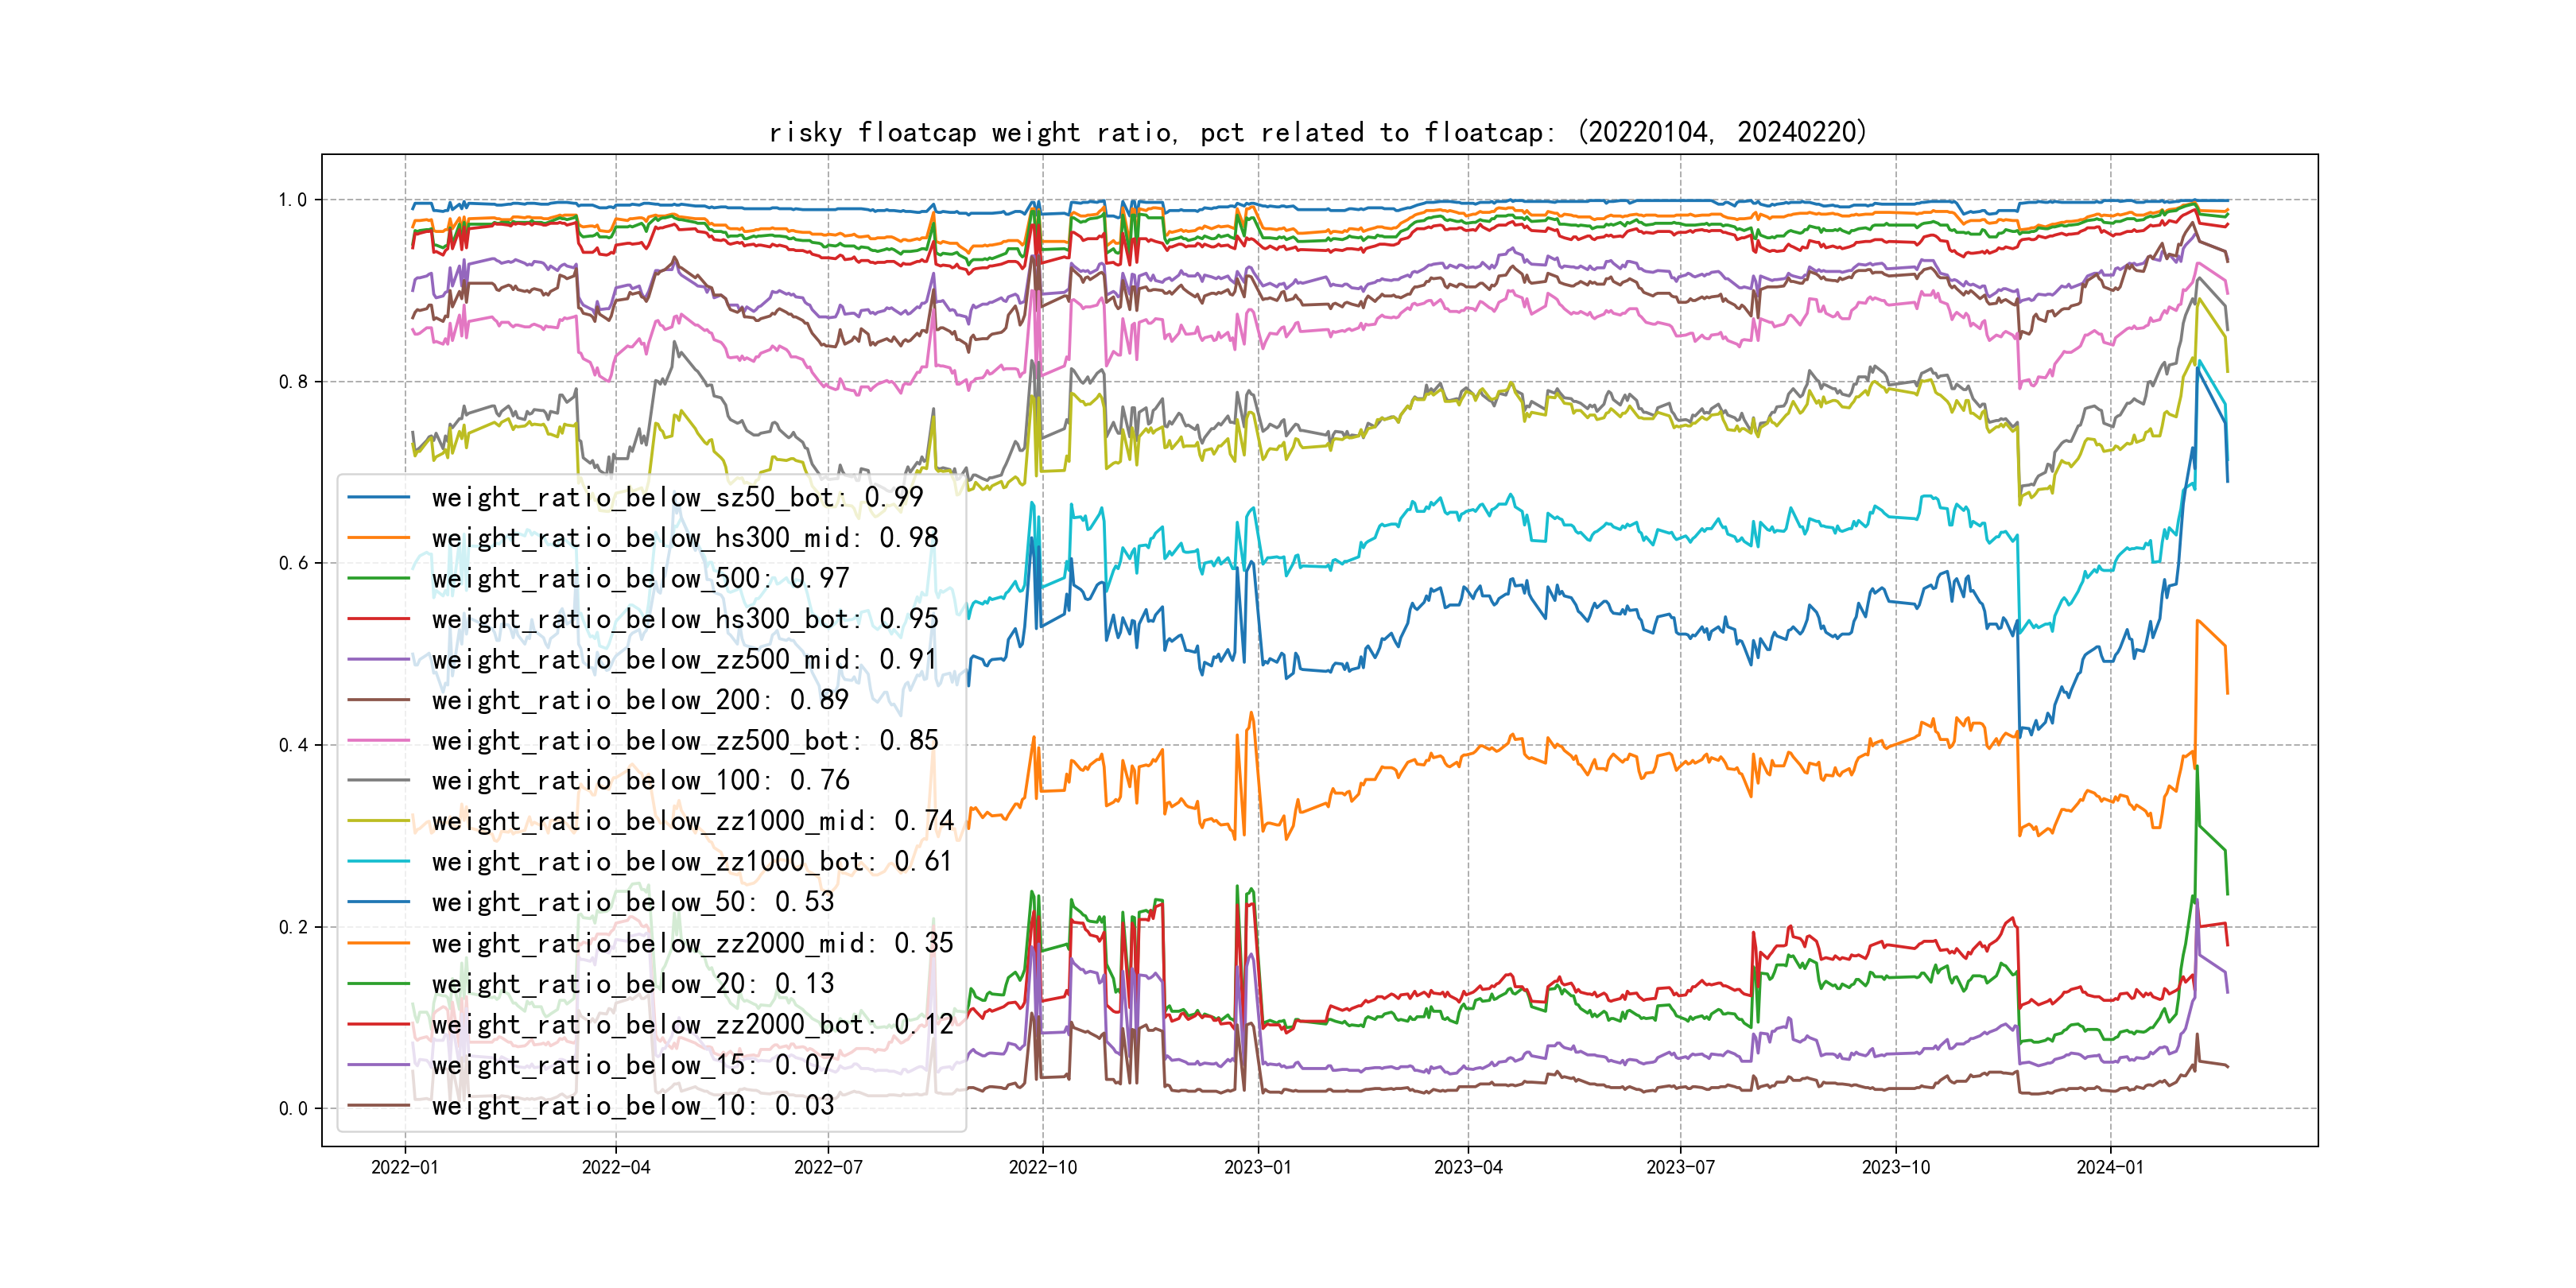Select legend label weight_ratio_below_zz1000_mid: 0.74
Screen dimensions: 2576x1288
point(692,821)
